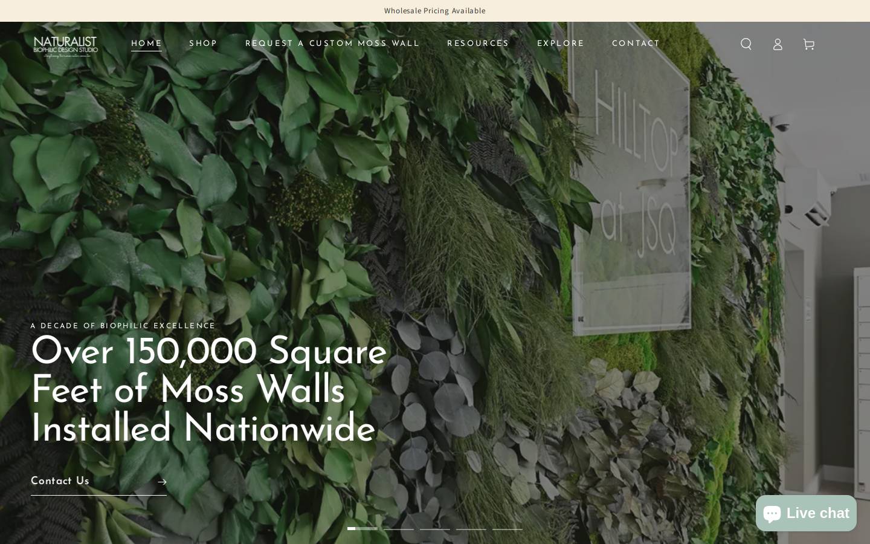Open the Live chat button

806,513
